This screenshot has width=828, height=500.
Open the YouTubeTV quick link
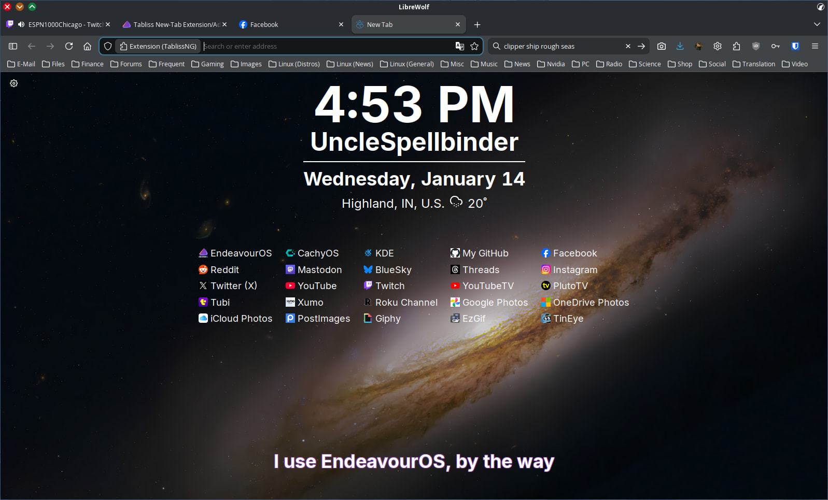[482, 286]
